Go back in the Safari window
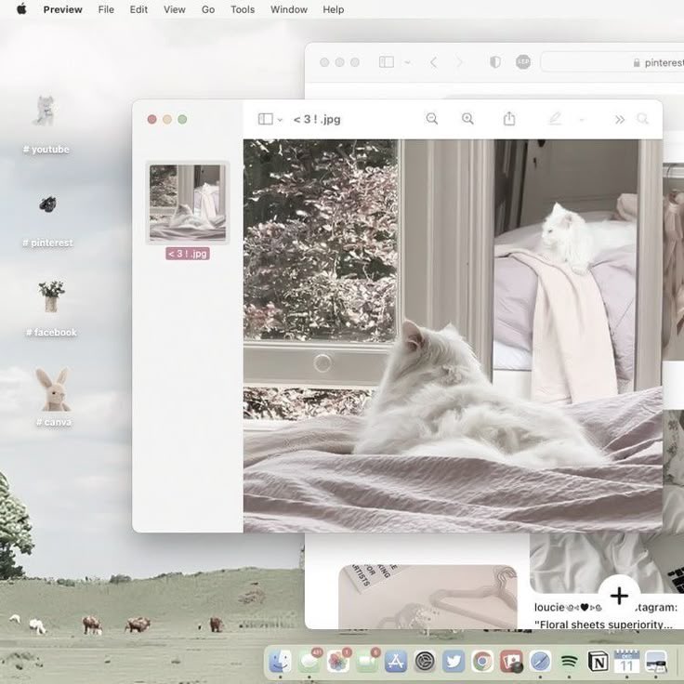 click(x=434, y=62)
